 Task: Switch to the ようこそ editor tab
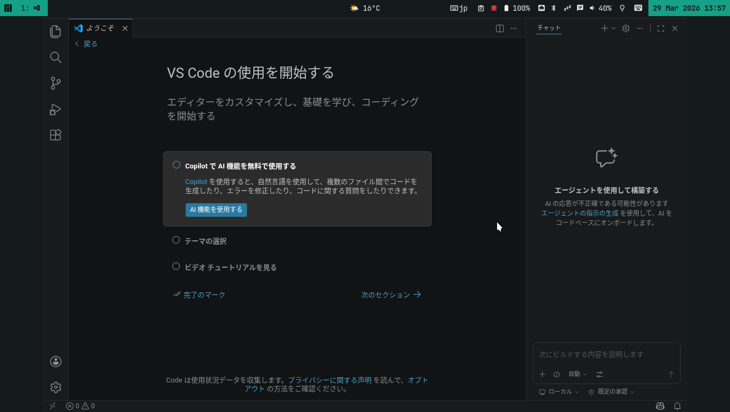point(100,28)
